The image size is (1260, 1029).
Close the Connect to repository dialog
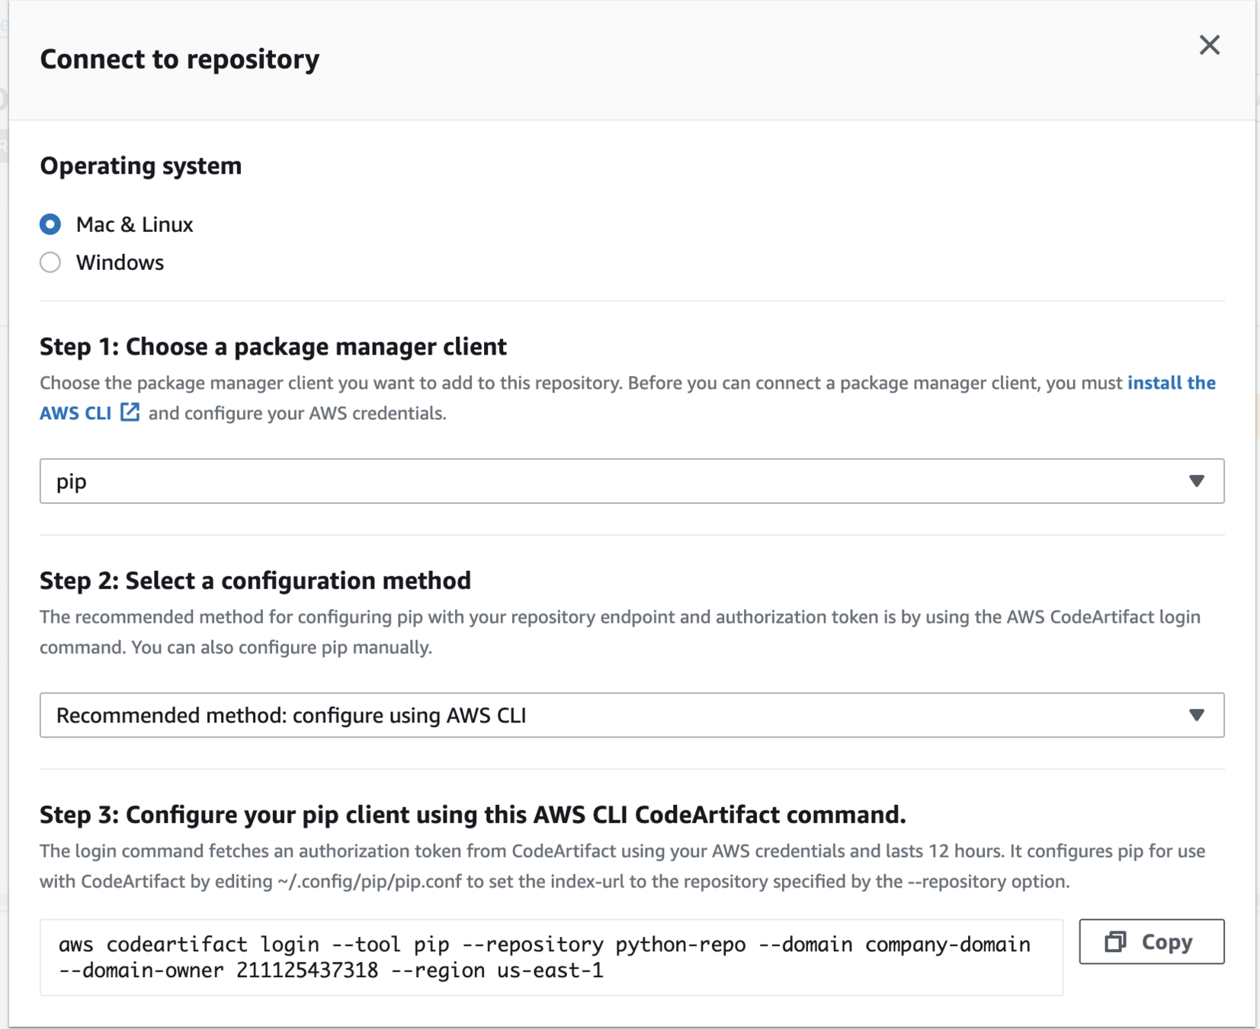click(1209, 46)
